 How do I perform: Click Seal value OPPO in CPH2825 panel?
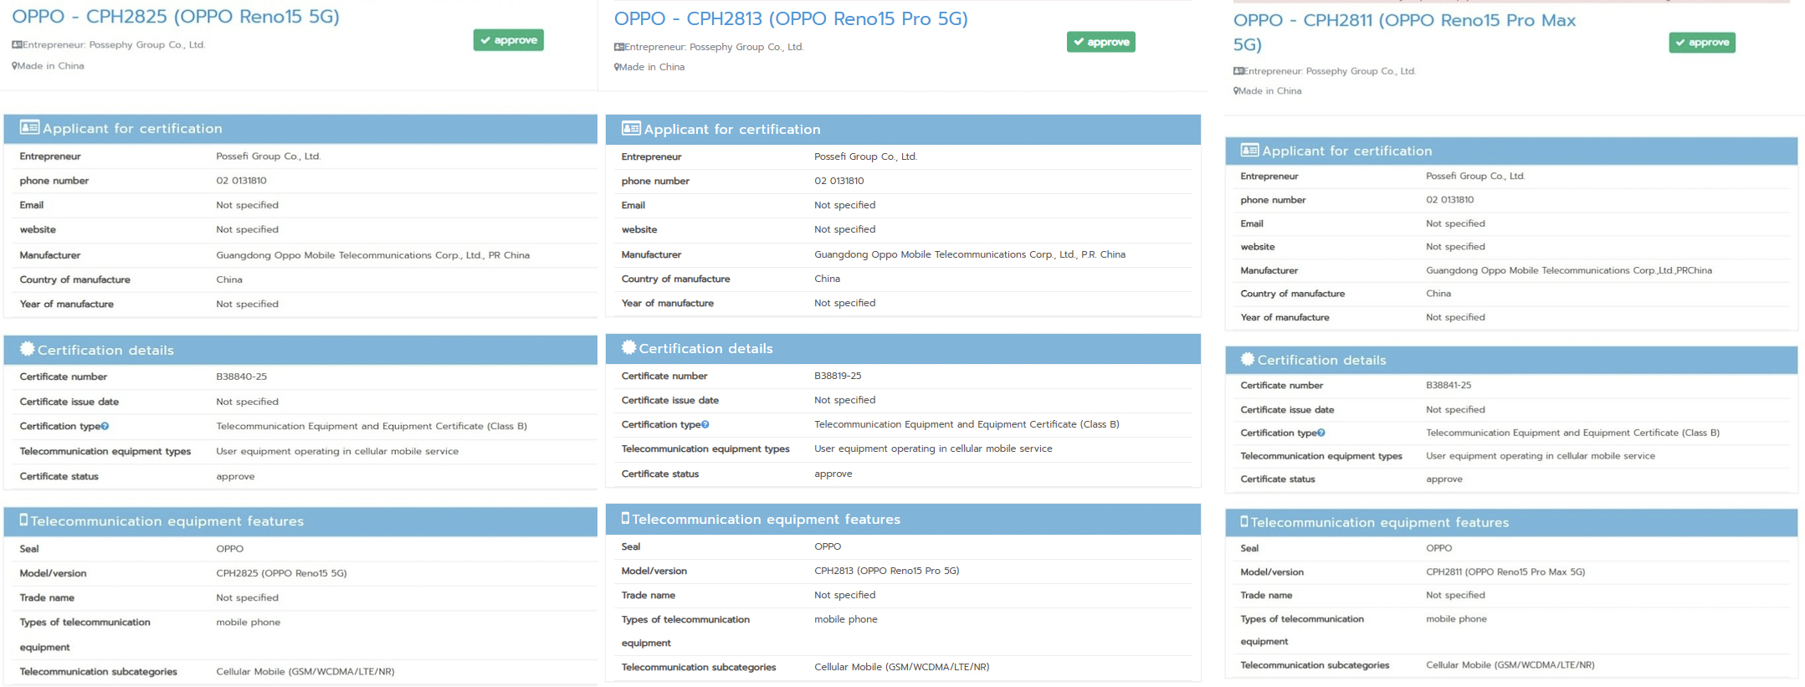230,549
